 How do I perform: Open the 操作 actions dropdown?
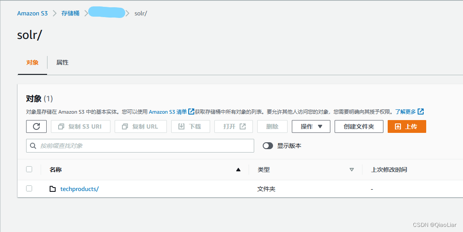(311, 126)
